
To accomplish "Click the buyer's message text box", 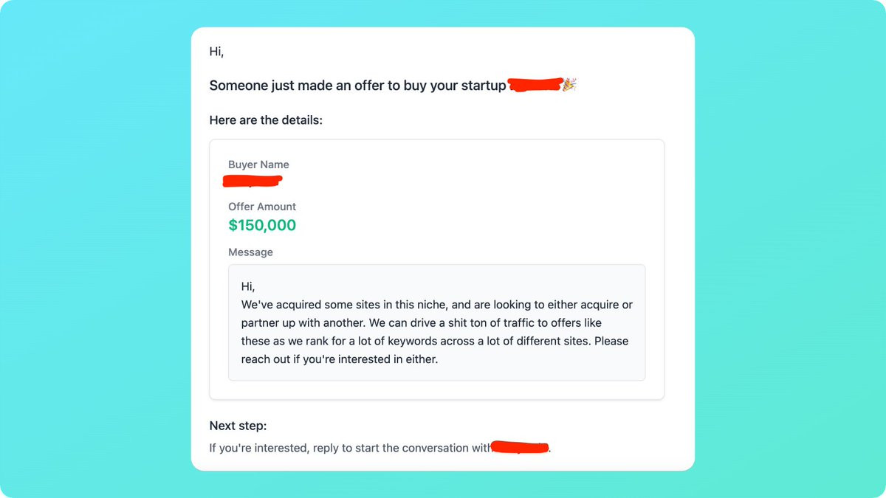I will tap(436, 322).
